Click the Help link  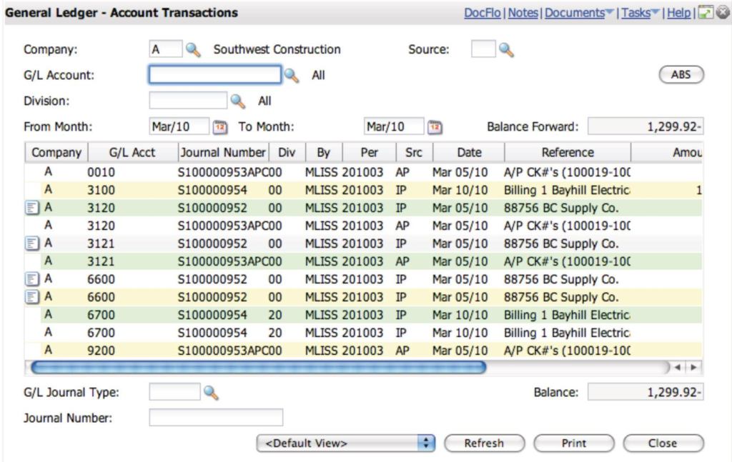(x=678, y=14)
